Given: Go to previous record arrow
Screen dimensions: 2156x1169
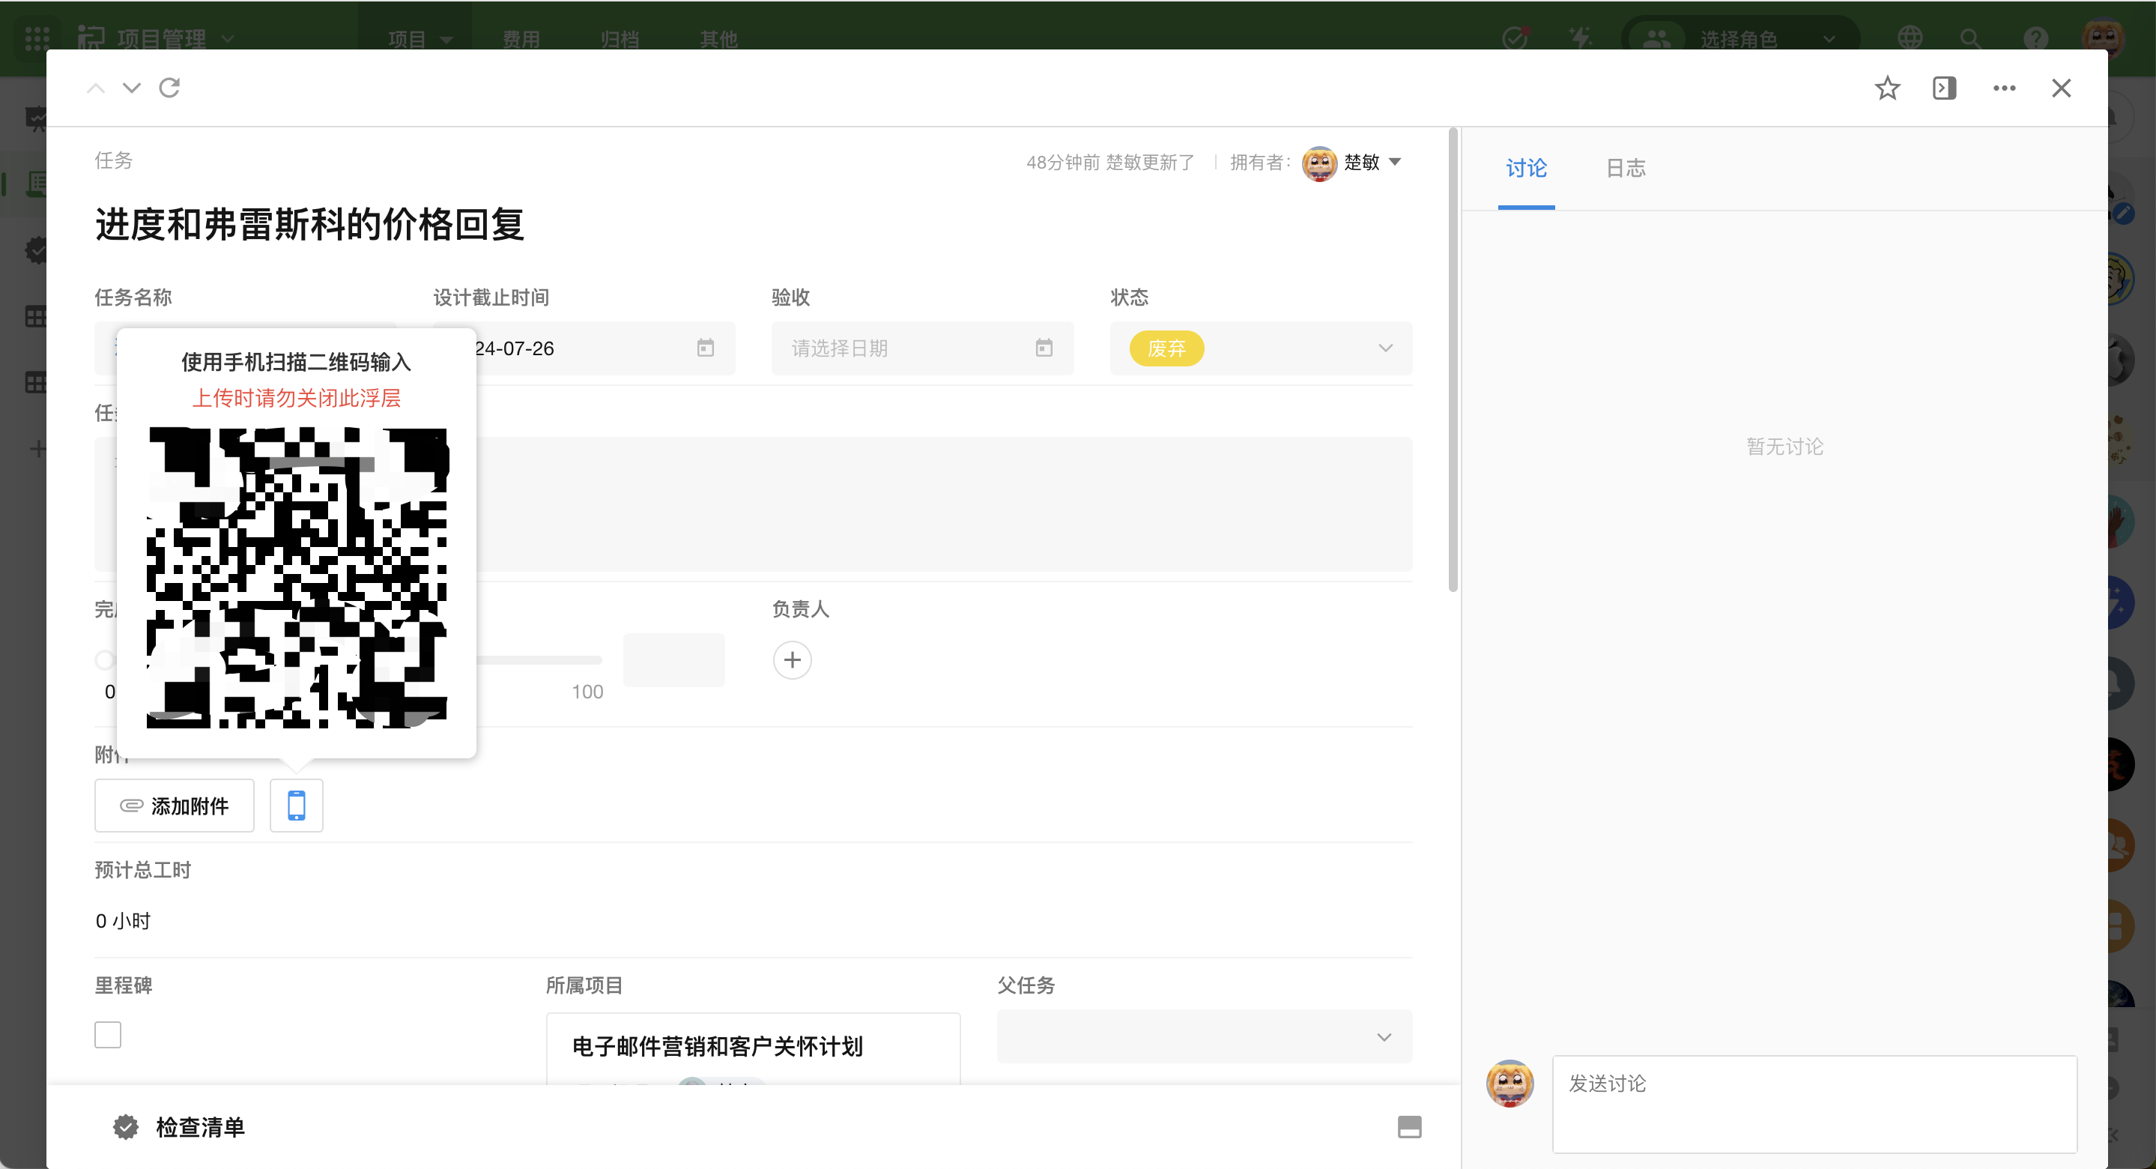Looking at the screenshot, I should (x=96, y=88).
